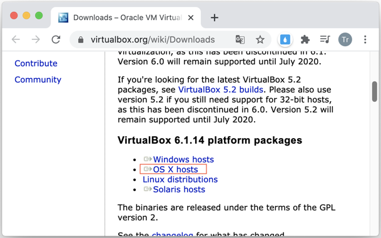This screenshot has height=238, width=381.
Task: Bookmark this page with the star
Action: (x=260, y=39)
